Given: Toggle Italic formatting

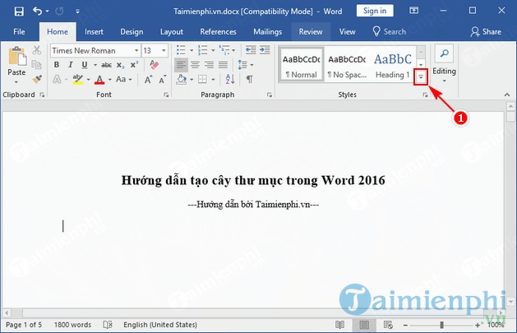Looking at the screenshot, I should pyautogui.click(x=70, y=65).
